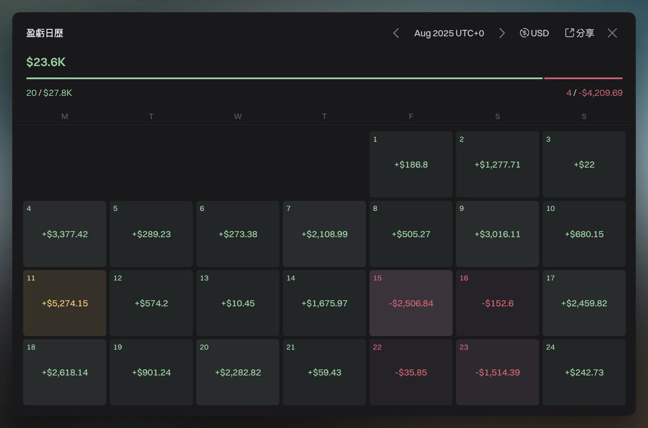This screenshot has height=428, width=648.
Task: Open the Aug 2025 UTC+0 month selector
Action: (x=449, y=34)
